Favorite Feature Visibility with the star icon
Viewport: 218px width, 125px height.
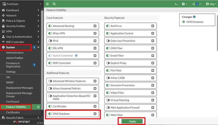pyautogui.click(x=39, y=107)
